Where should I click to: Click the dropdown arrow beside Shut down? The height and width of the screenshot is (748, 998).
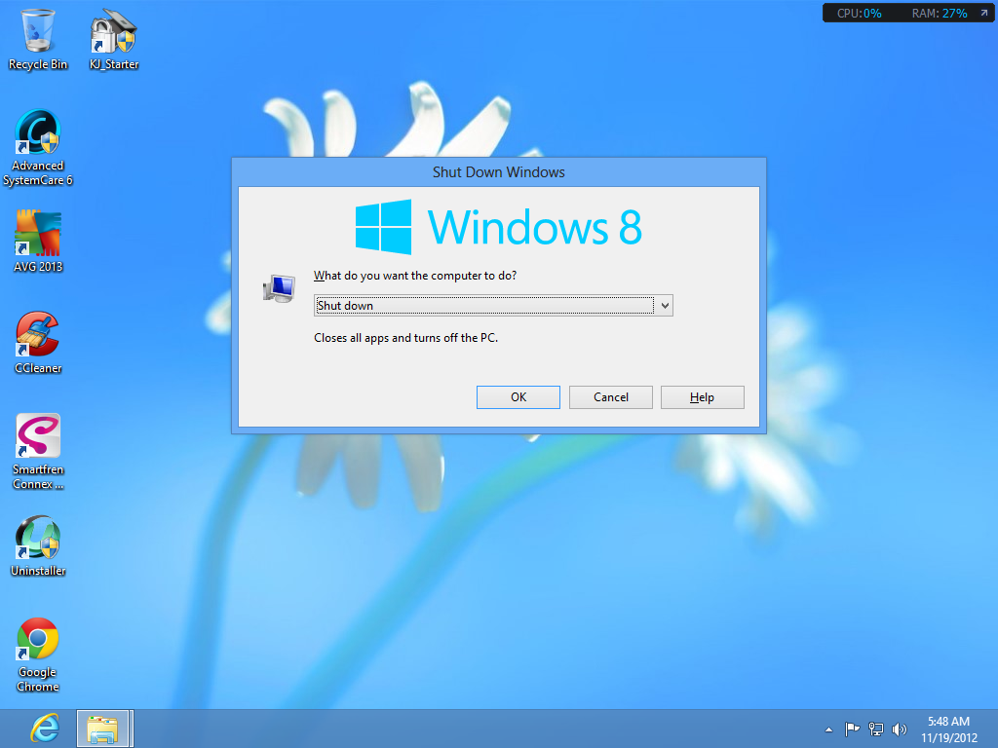[665, 305]
